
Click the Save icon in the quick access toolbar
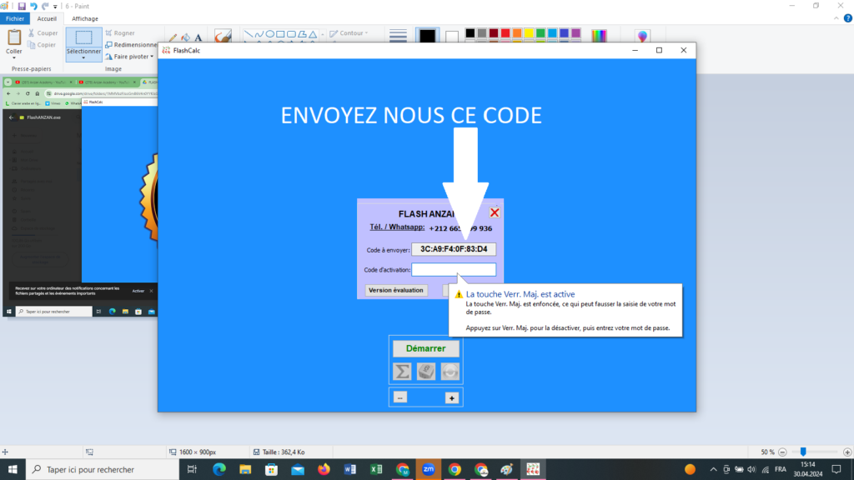pos(22,6)
